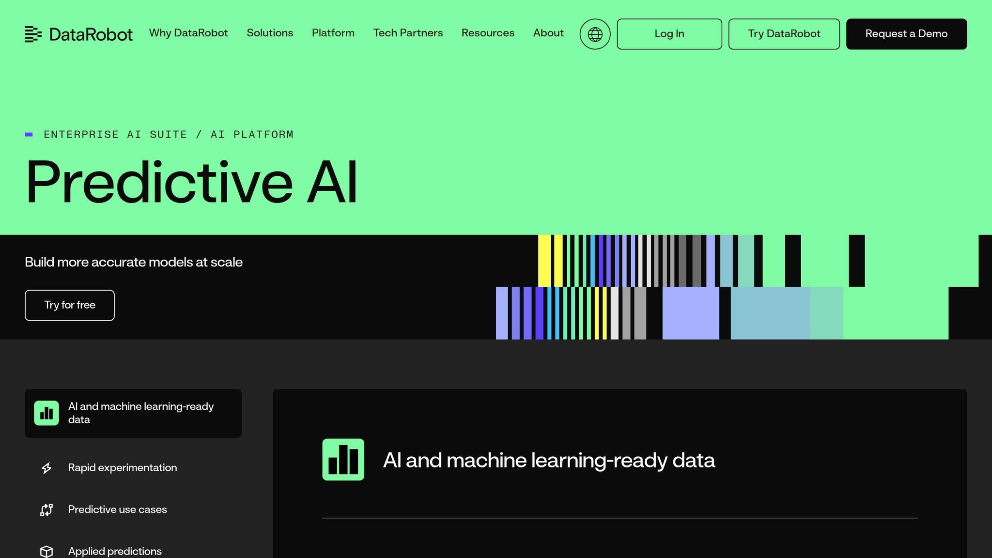Click the lightning bolt Rapid experimentation icon

(x=46, y=468)
